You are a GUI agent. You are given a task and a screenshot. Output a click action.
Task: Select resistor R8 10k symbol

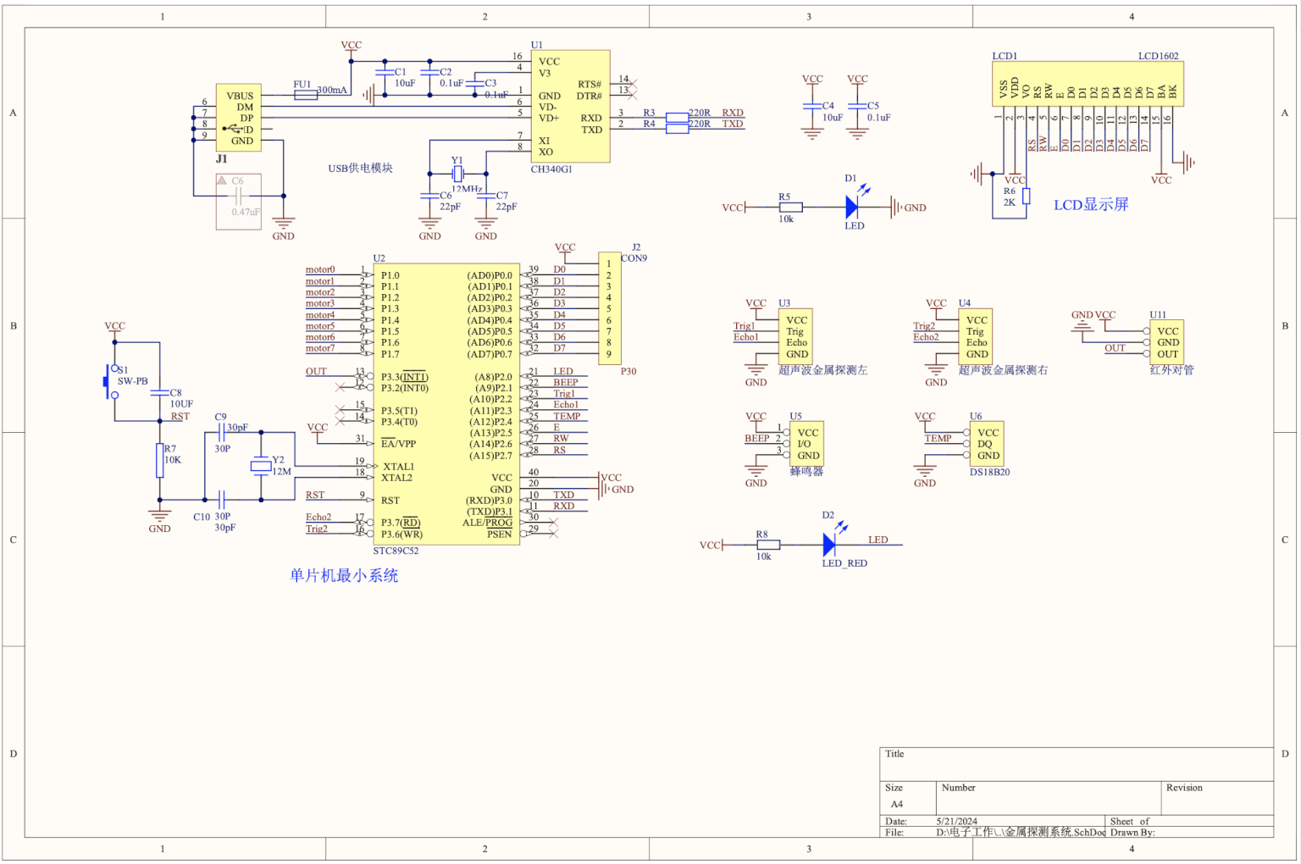point(768,545)
